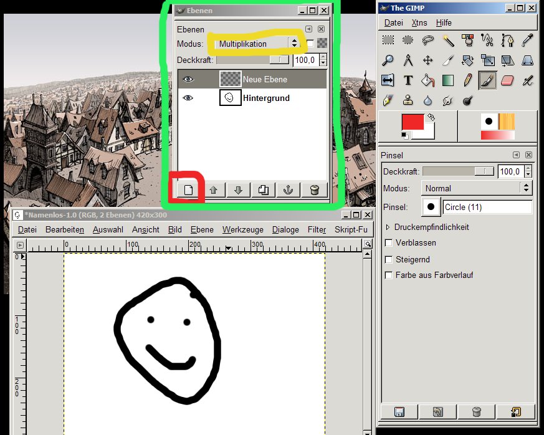Click the red foreground color swatch
The height and width of the screenshot is (435, 544).
click(x=412, y=122)
